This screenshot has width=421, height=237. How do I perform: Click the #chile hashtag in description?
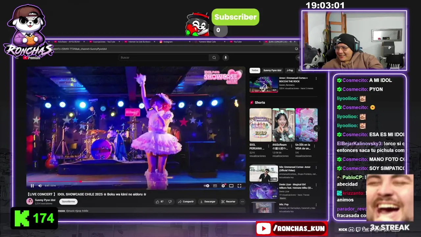pyautogui.click(x=85, y=211)
